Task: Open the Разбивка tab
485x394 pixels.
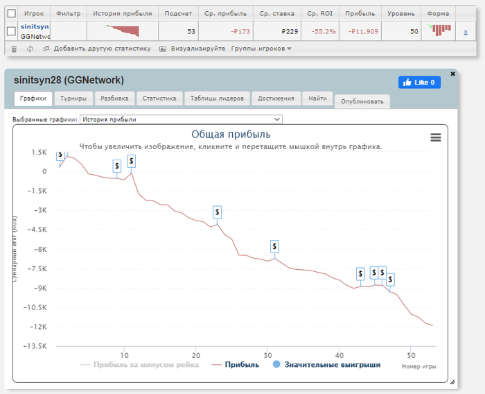Action: (114, 98)
